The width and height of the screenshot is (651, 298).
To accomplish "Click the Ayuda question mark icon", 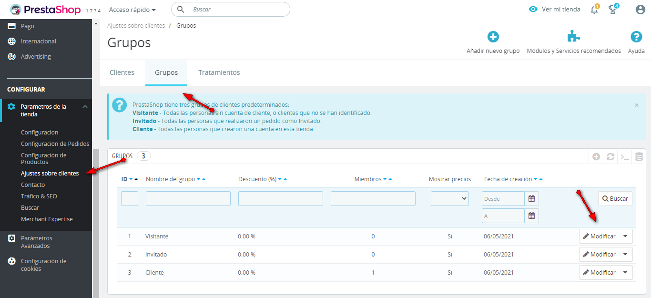I will coord(636,37).
